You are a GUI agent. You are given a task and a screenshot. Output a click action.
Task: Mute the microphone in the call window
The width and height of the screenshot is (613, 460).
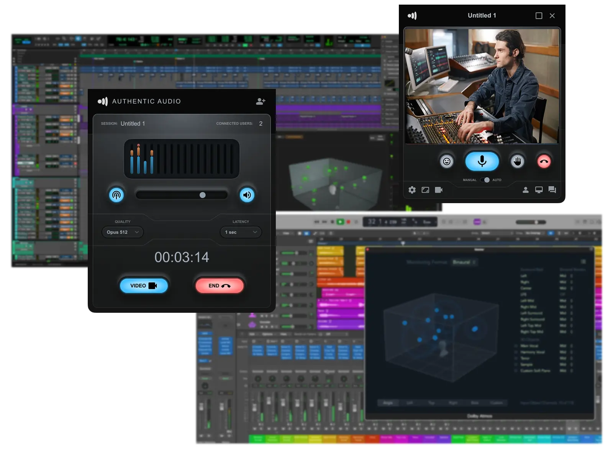pos(482,161)
